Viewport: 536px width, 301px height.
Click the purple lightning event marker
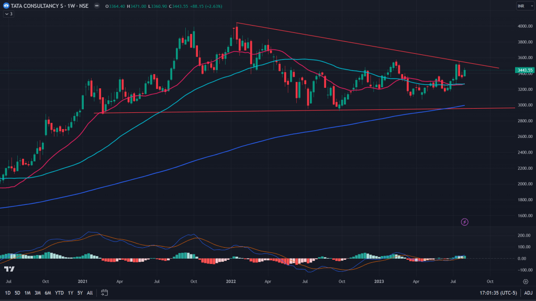point(465,222)
